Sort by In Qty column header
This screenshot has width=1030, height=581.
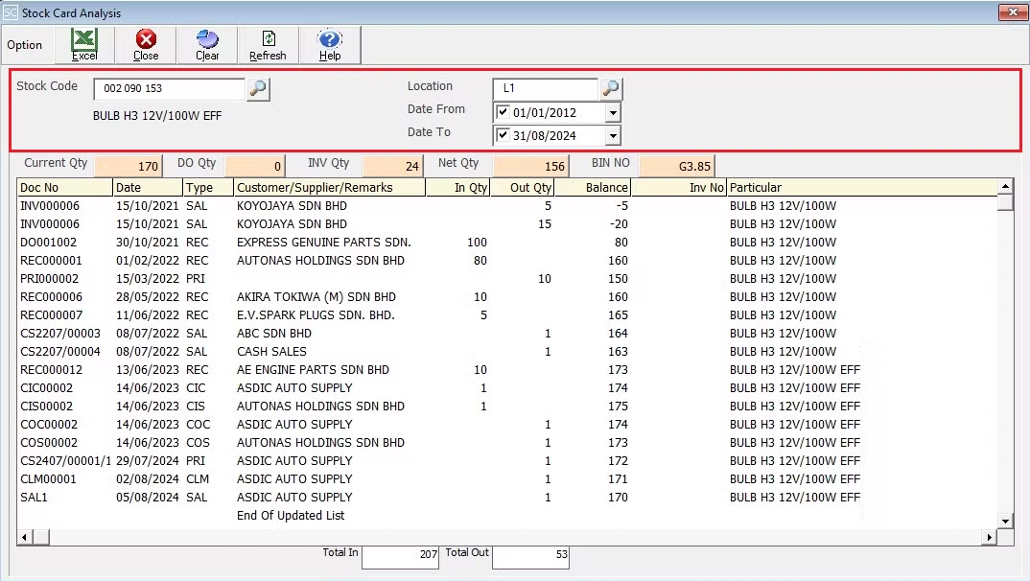tap(457, 188)
